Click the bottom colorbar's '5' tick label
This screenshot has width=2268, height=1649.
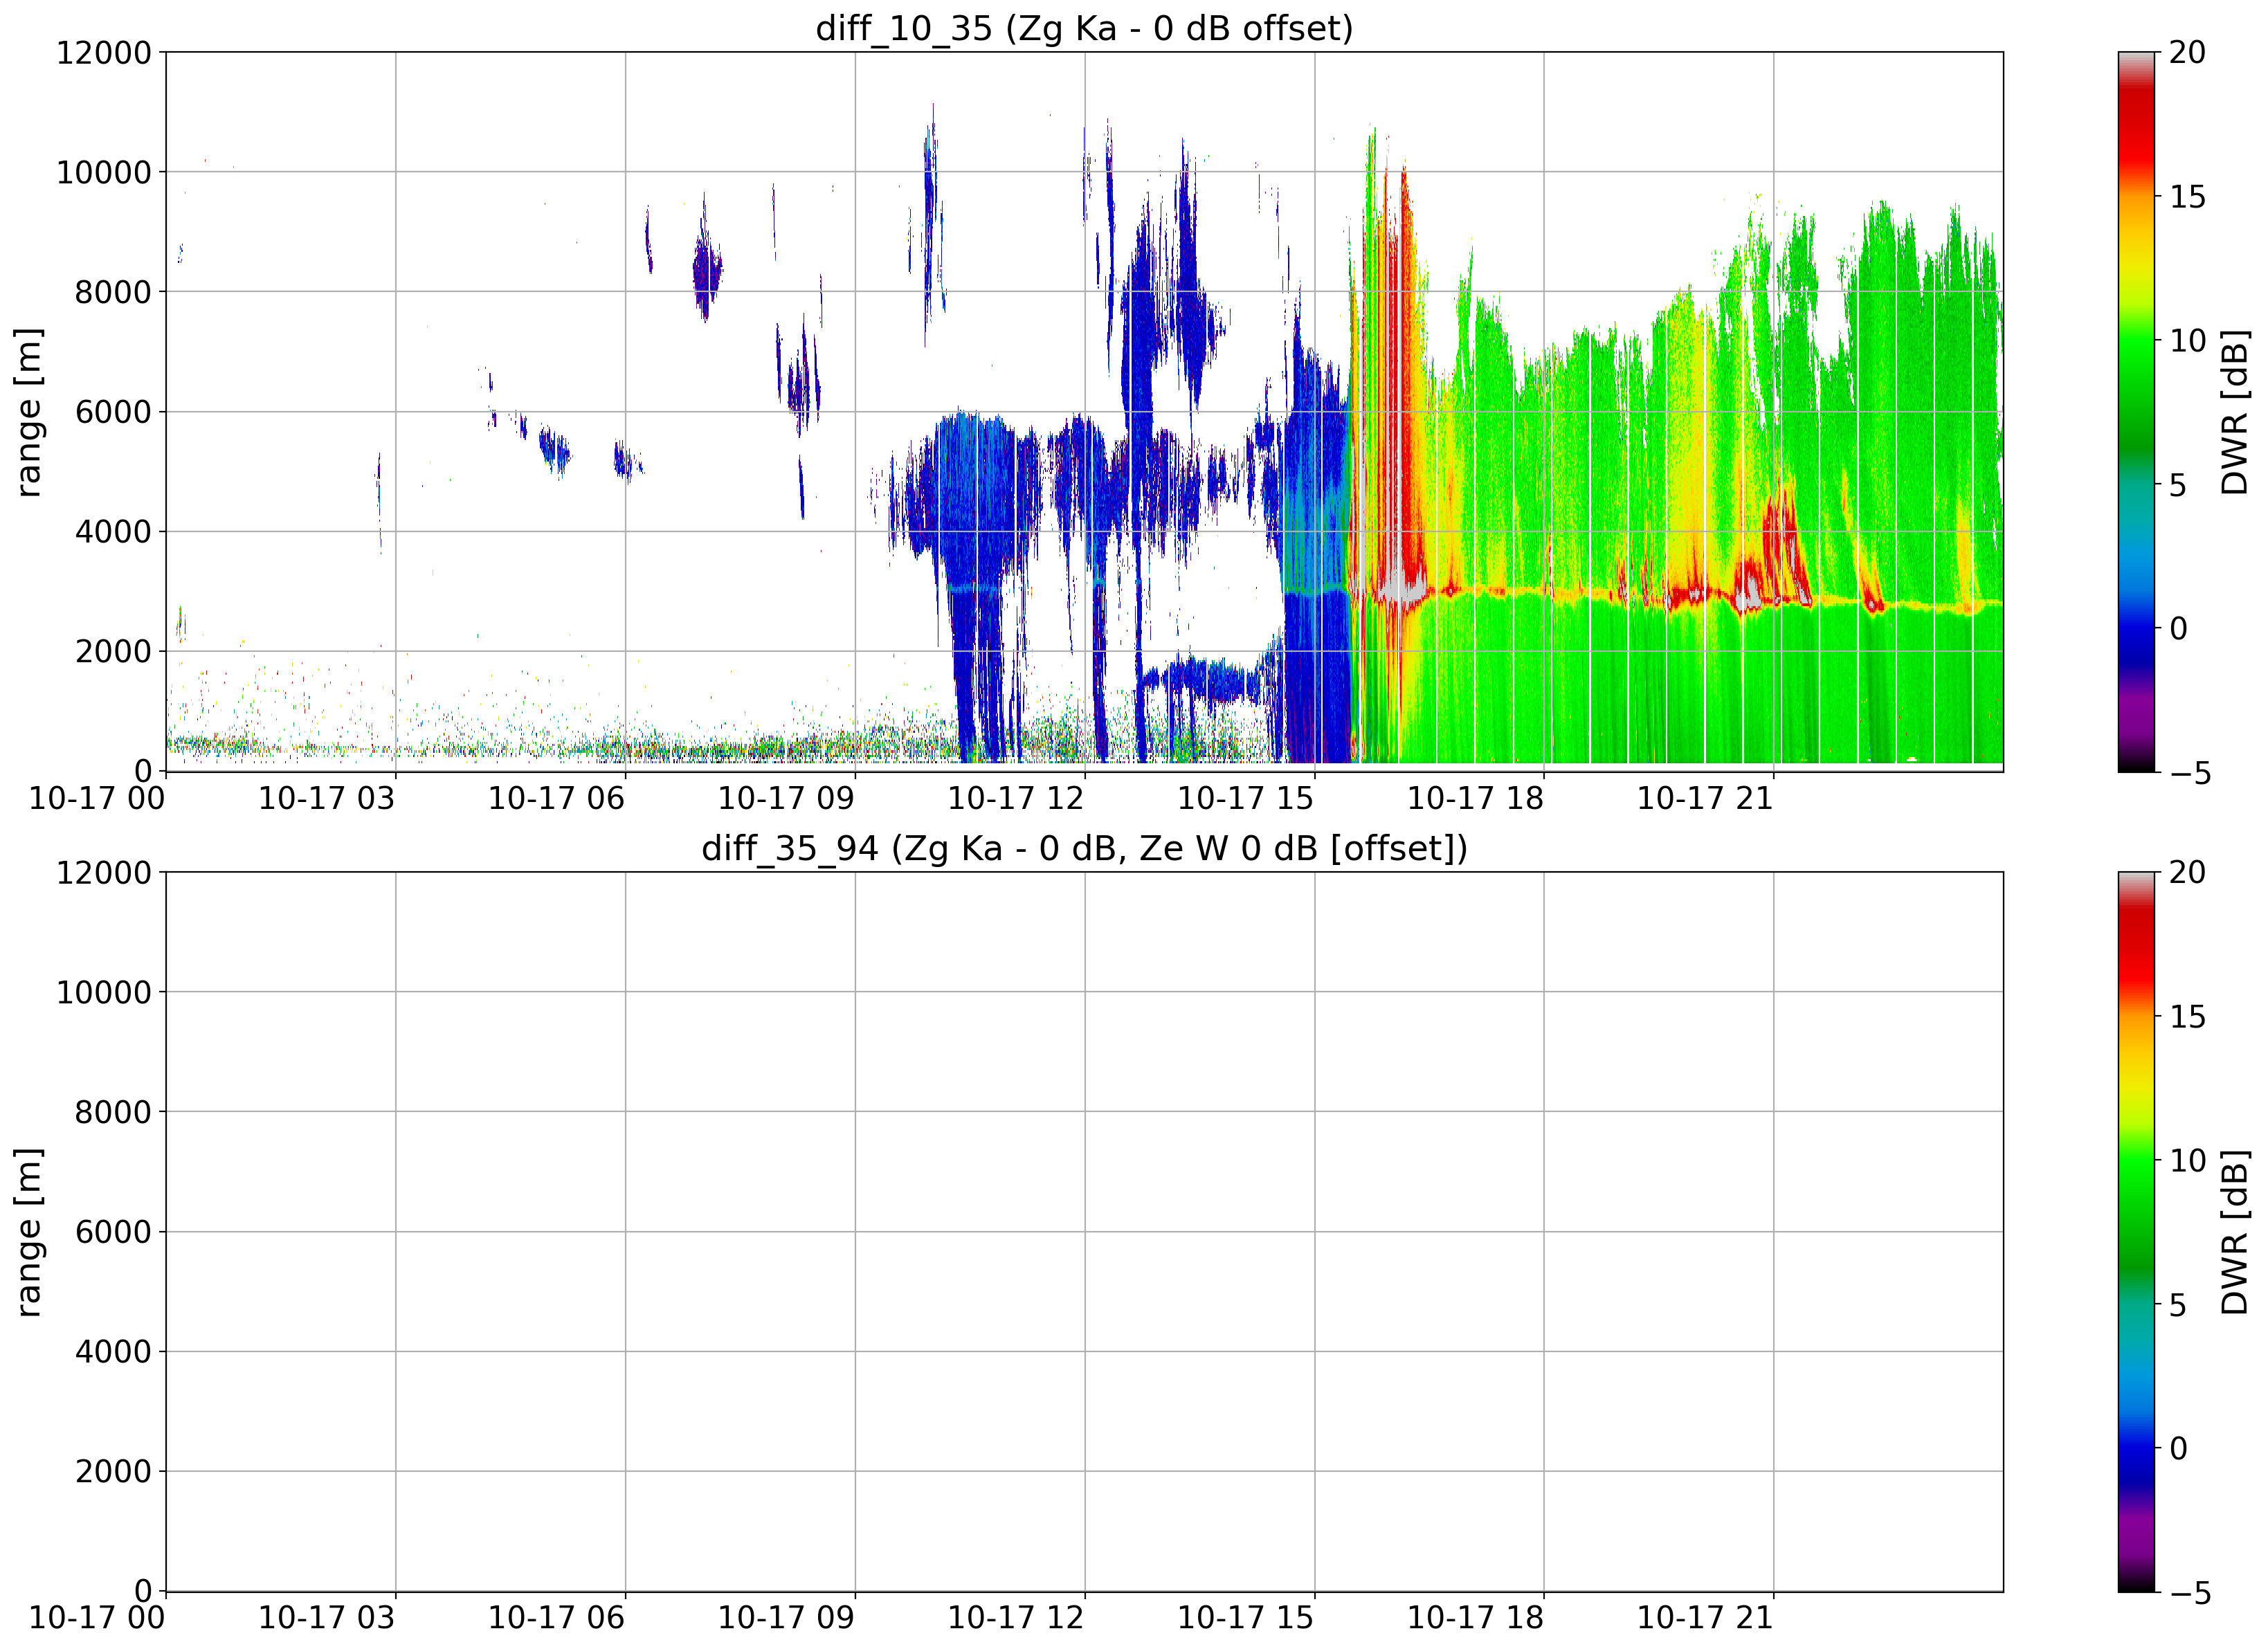tap(2178, 1305)
